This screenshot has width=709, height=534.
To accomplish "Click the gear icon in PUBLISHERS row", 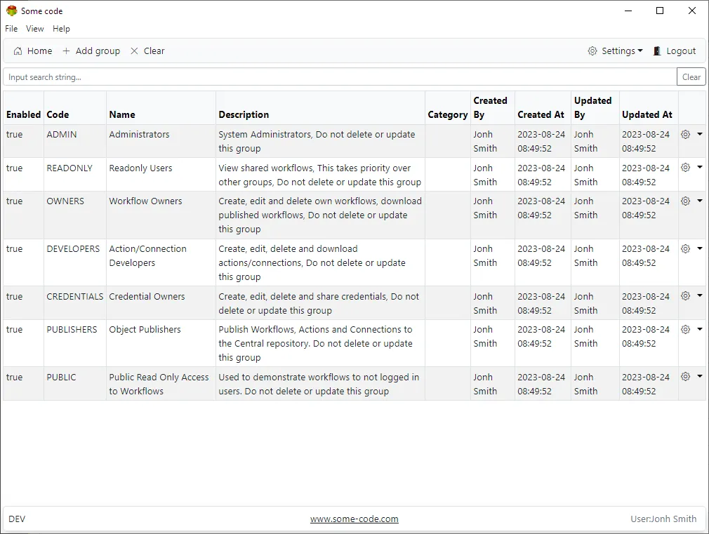I will click(x=686, y=329).
